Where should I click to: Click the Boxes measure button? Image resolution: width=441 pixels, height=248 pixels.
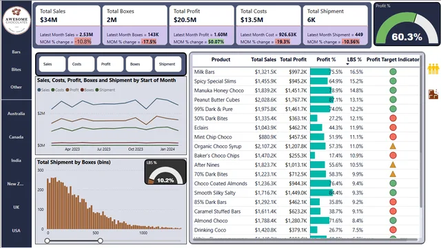tap(139, 64)
